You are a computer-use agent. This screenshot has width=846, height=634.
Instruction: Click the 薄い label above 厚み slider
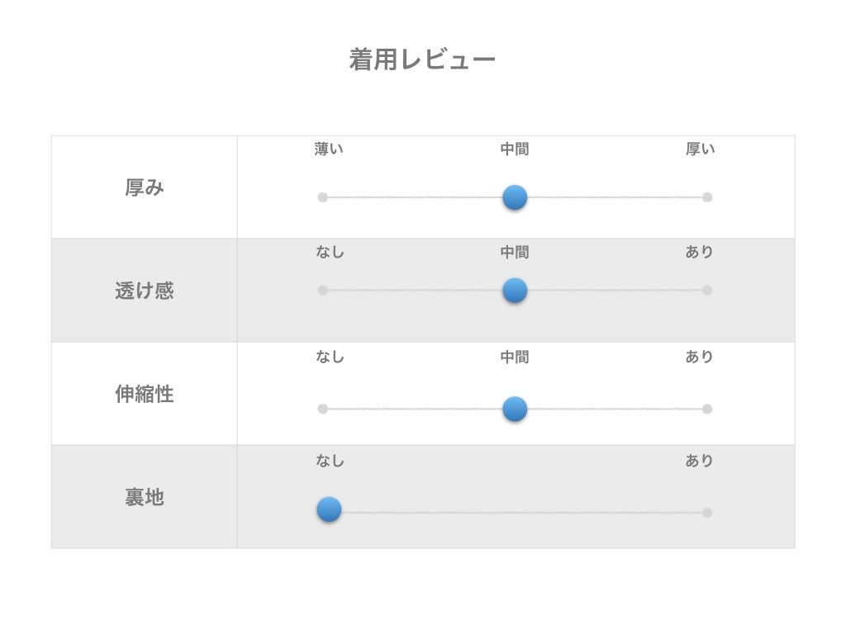pyautogui.click(x=329, y=149)
